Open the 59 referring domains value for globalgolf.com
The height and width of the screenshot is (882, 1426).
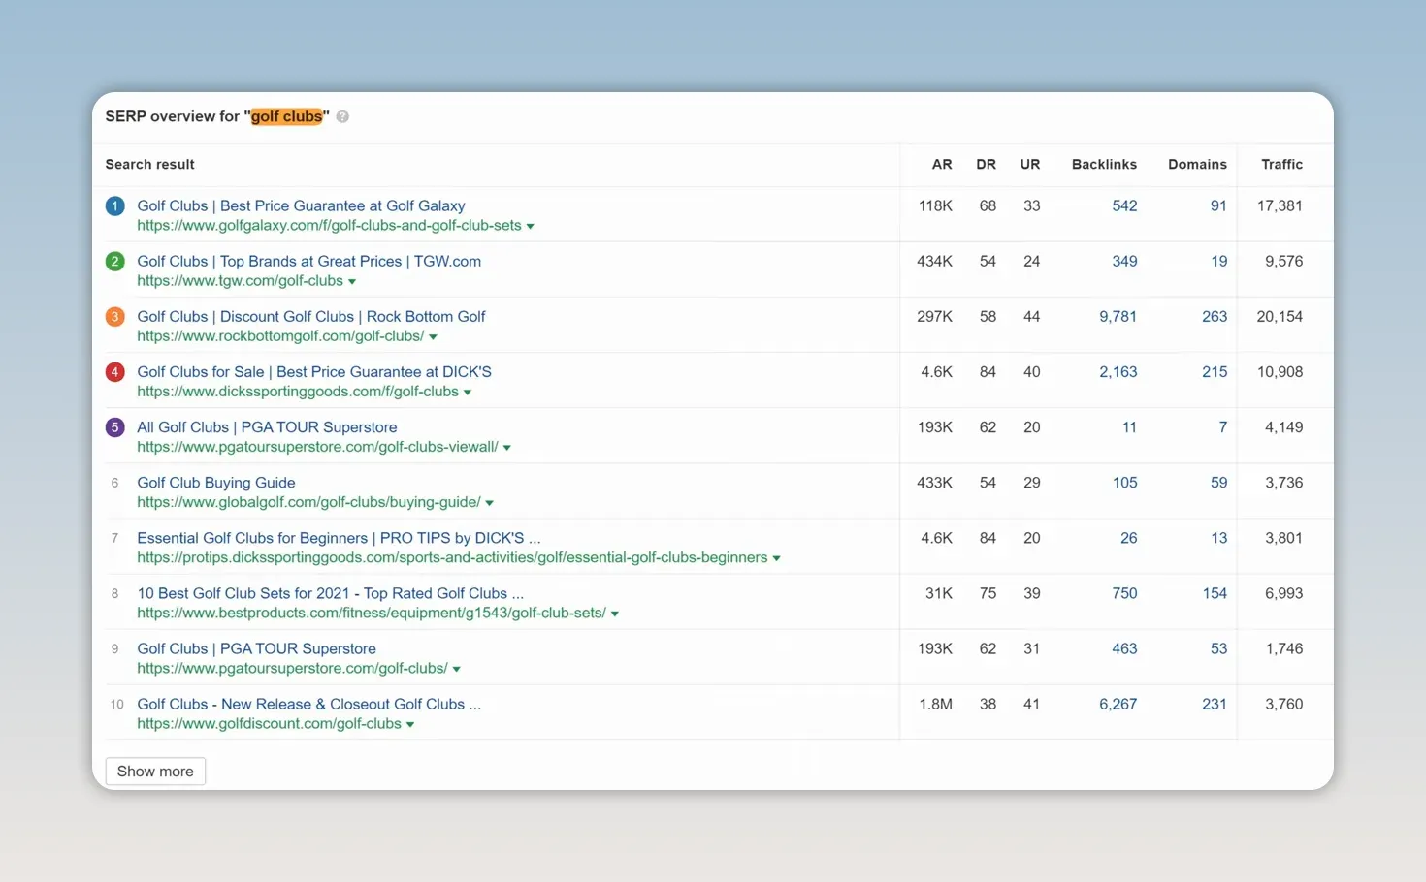pyautogui.click(x=1218, y=482)
